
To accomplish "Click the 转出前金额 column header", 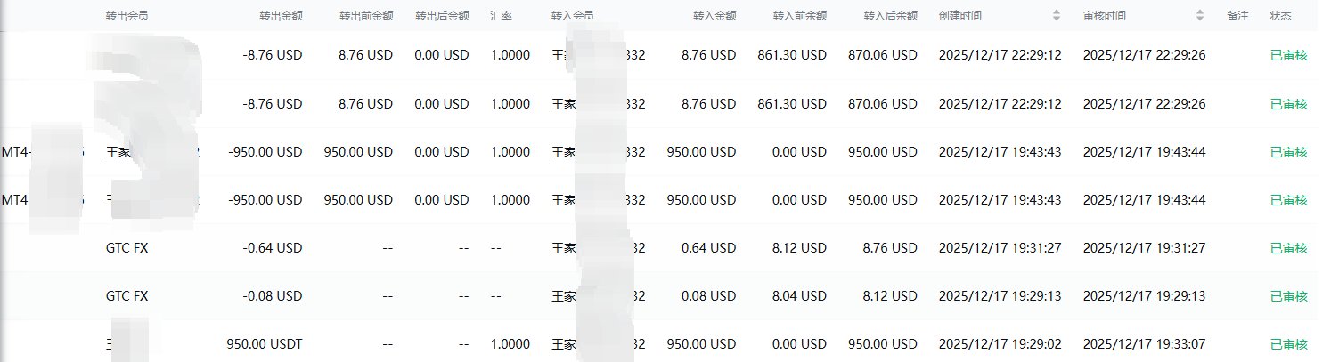I will pos(366,16).
